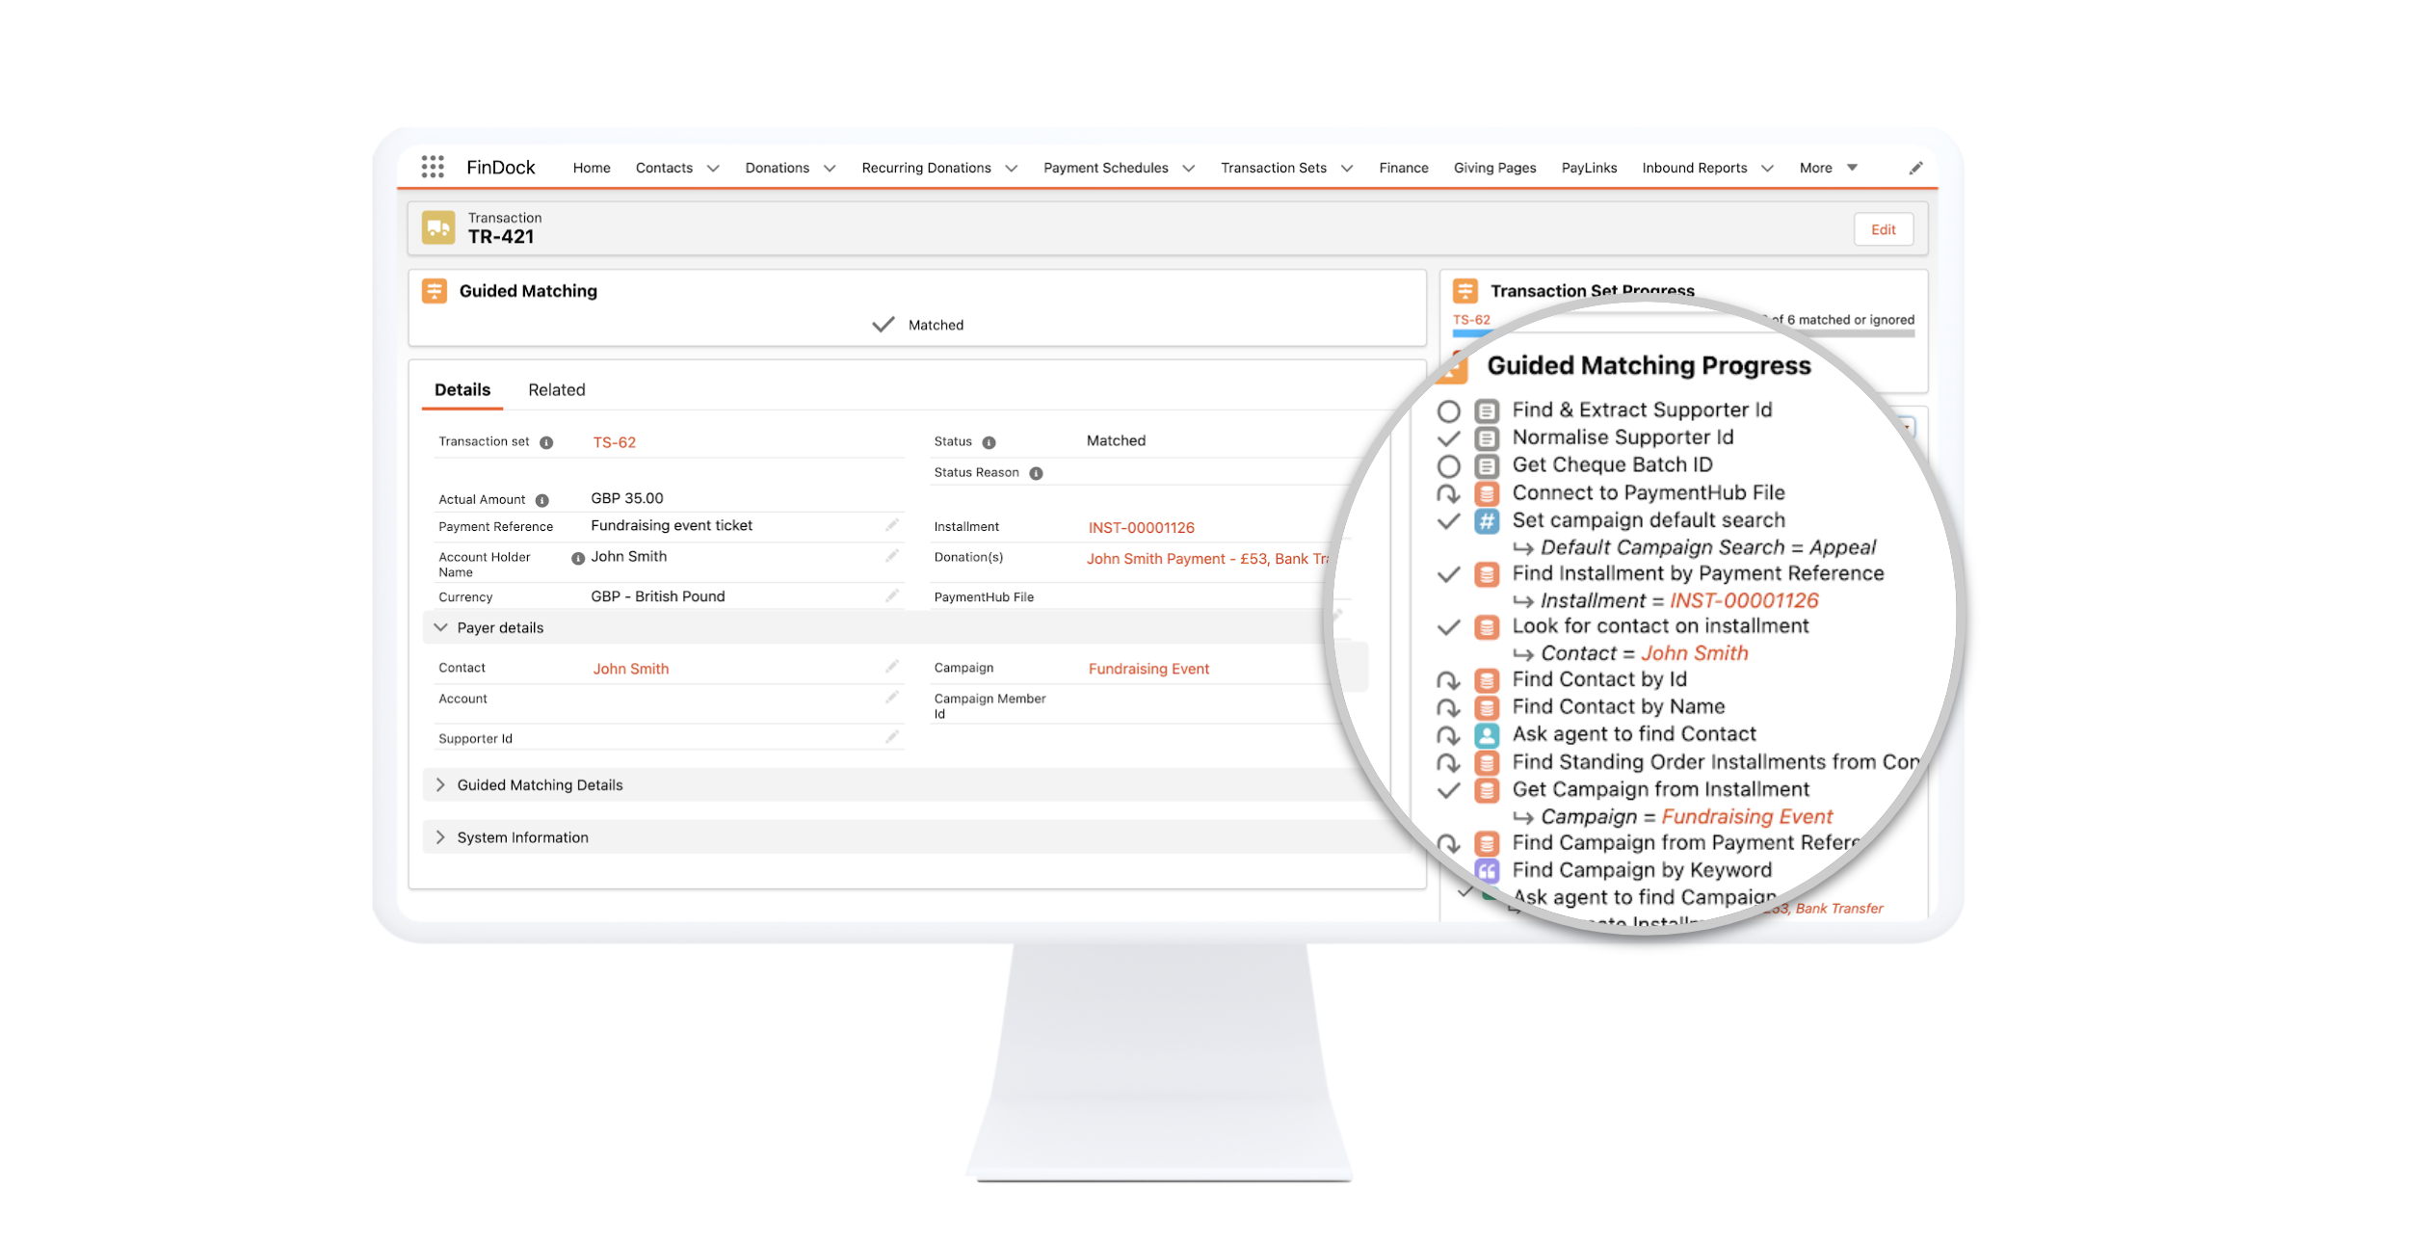
Task: Select the Details tab
Action: click(462, 389)
